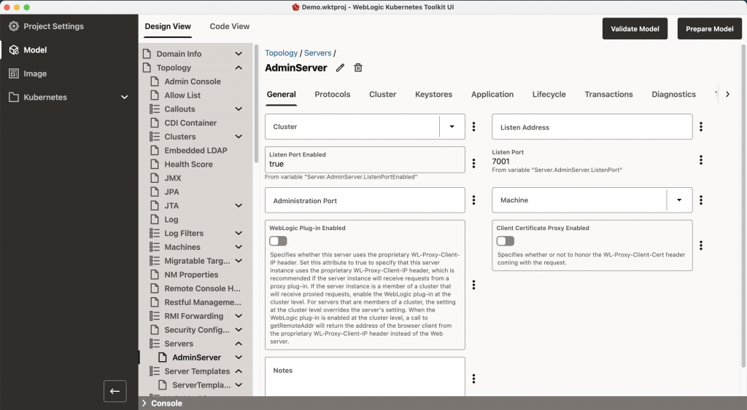Open the options menu for Cluster field
Screen dimensions: 747x410
(x=473, y=127)
